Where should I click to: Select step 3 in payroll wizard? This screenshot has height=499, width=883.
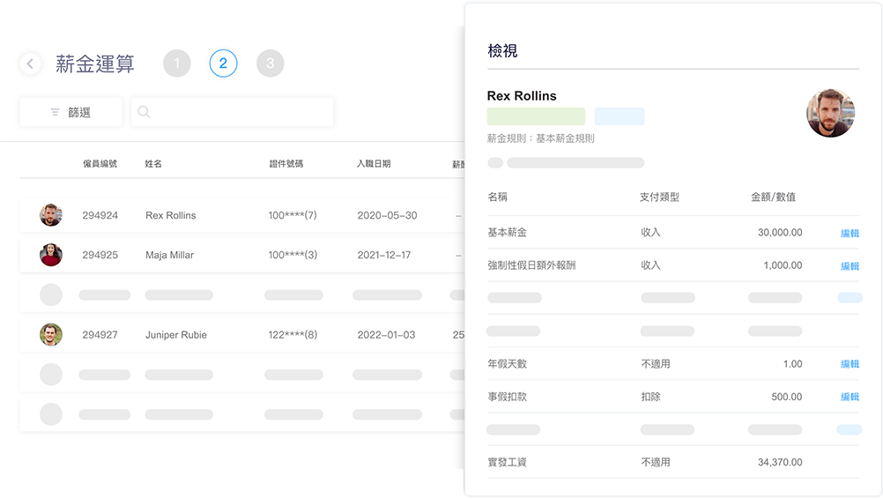(x=271, y=63)
